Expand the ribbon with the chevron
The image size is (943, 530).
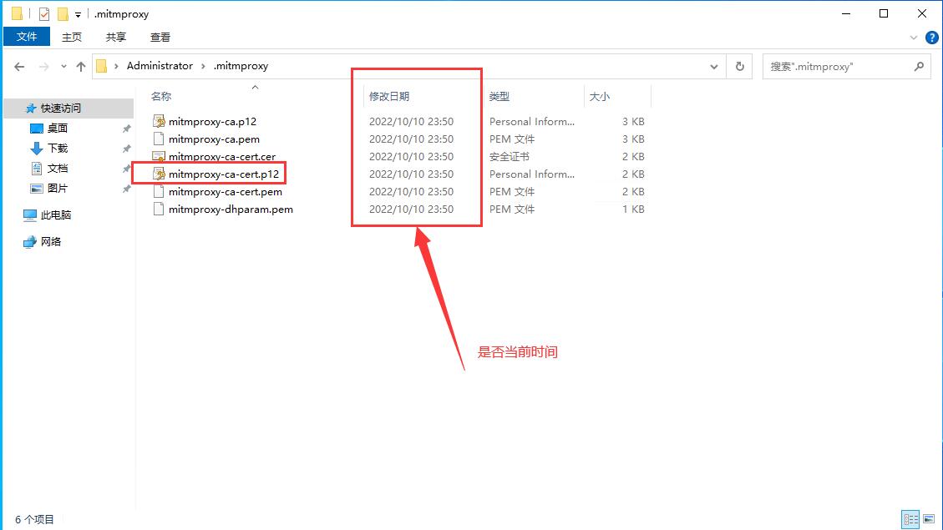[x=914, y=38]
